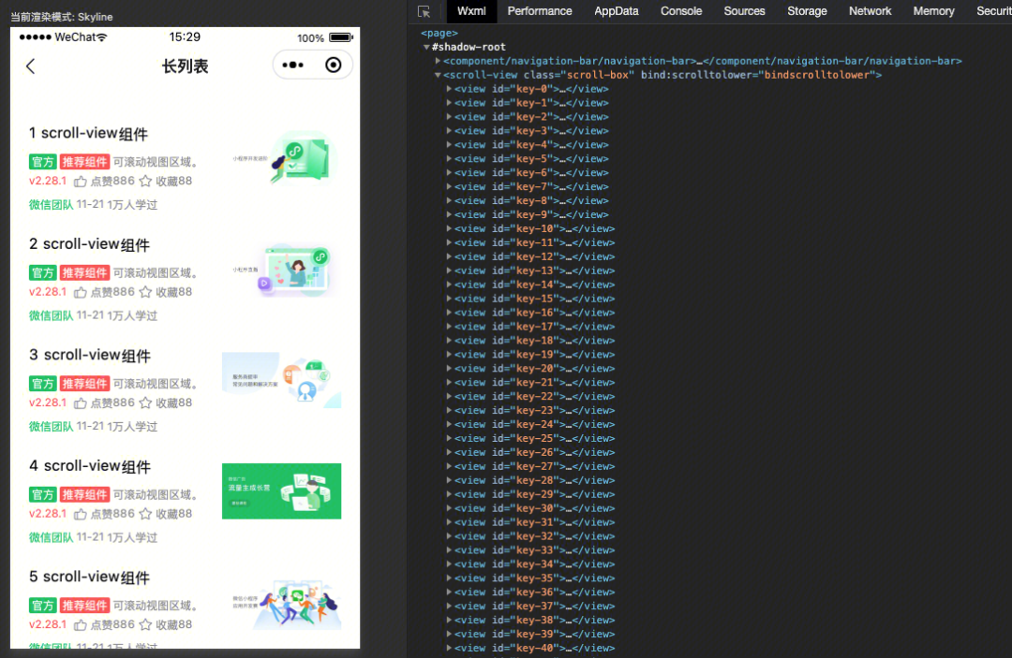The width and height of the screenshot is (1012, 658).
Task: Tap the '3 scroll-view组件' title
Action: click(x=90, y=355)
